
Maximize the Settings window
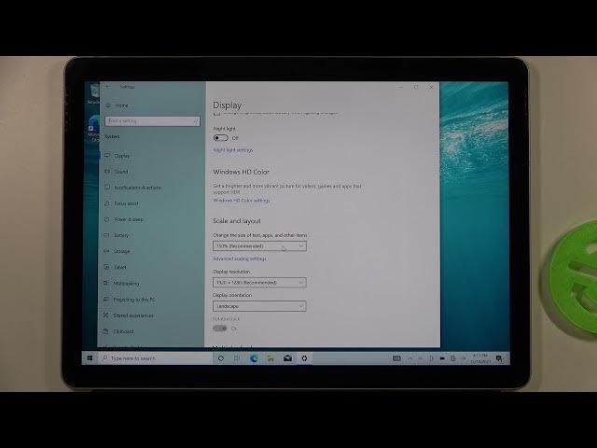tap(416, 87)
